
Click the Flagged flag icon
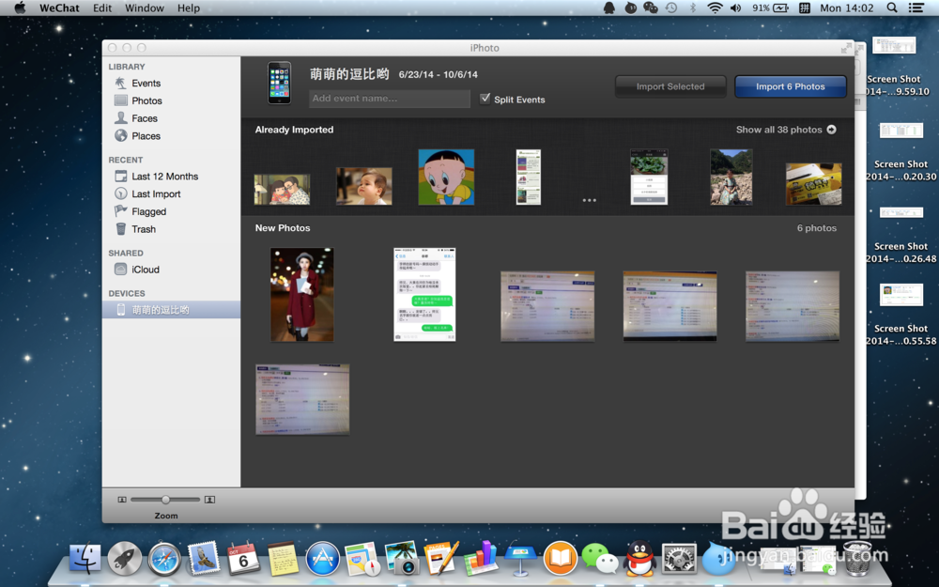click(x=121, y=210)
